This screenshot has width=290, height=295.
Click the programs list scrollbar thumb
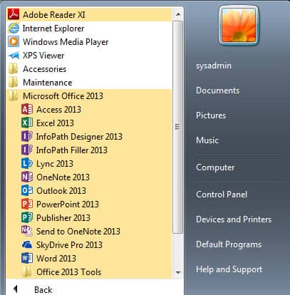pos(178,127)
